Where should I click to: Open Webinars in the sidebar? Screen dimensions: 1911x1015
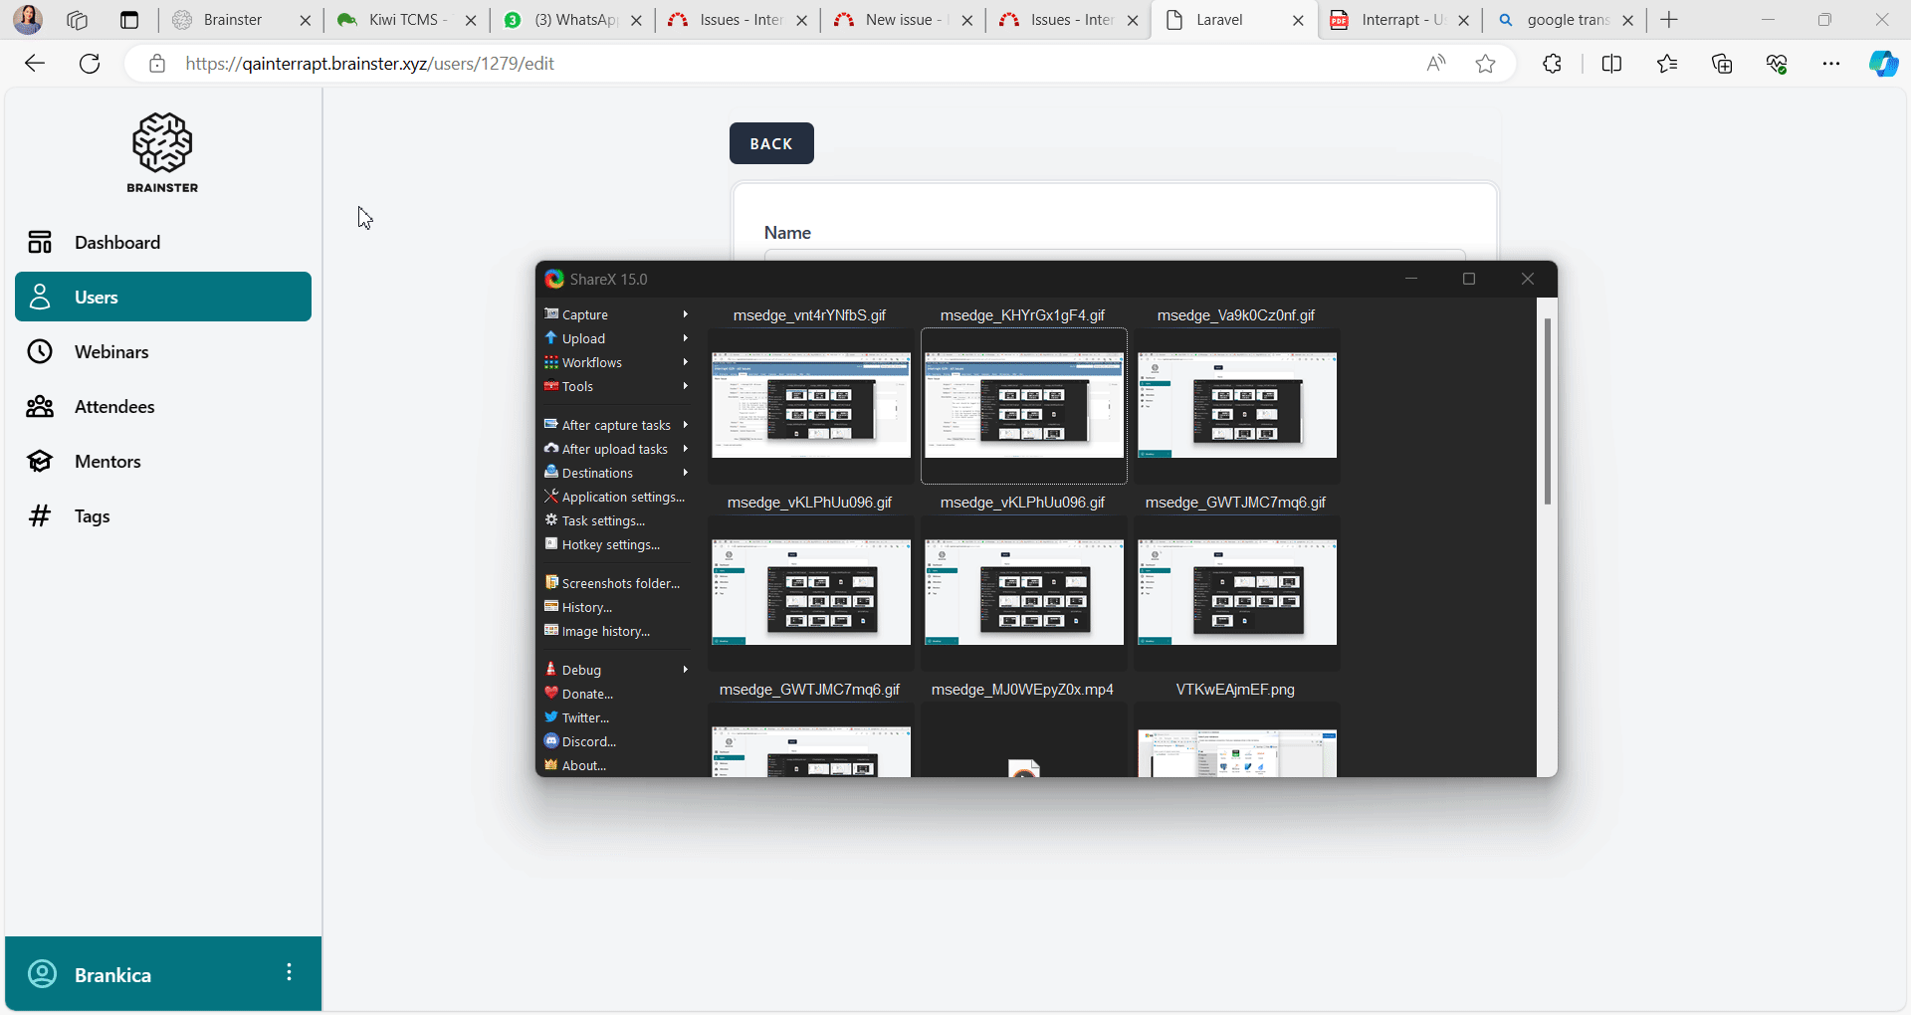111,352
